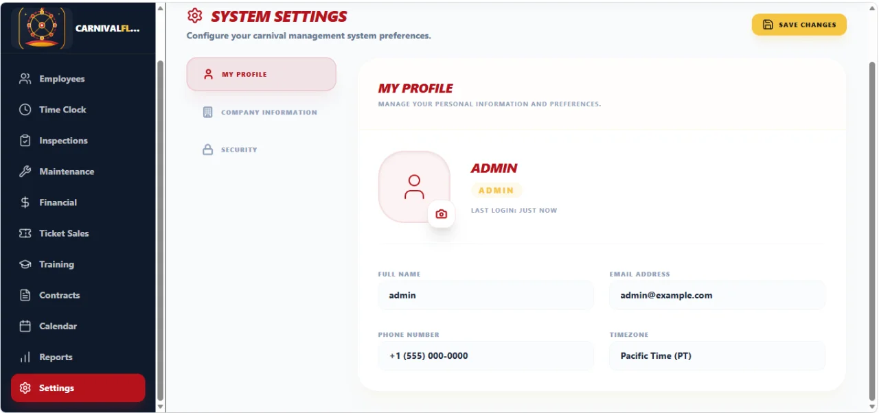The width and height of the screenshot is (879, 413).
Task: Click the Training graduation cap icon
Action: point(25,264)
